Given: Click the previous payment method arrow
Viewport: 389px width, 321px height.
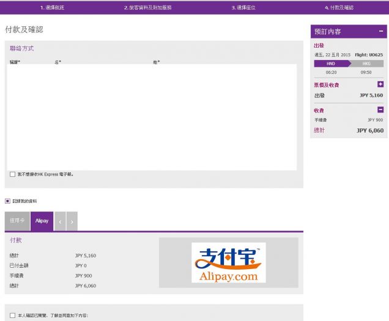Looking at the screenshot, I should (x=60, y=221).
